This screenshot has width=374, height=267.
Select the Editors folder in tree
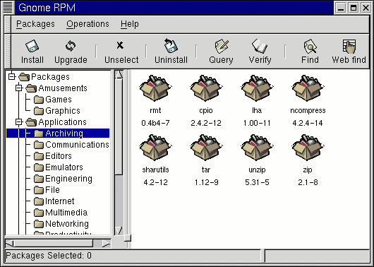pos(52,156)
